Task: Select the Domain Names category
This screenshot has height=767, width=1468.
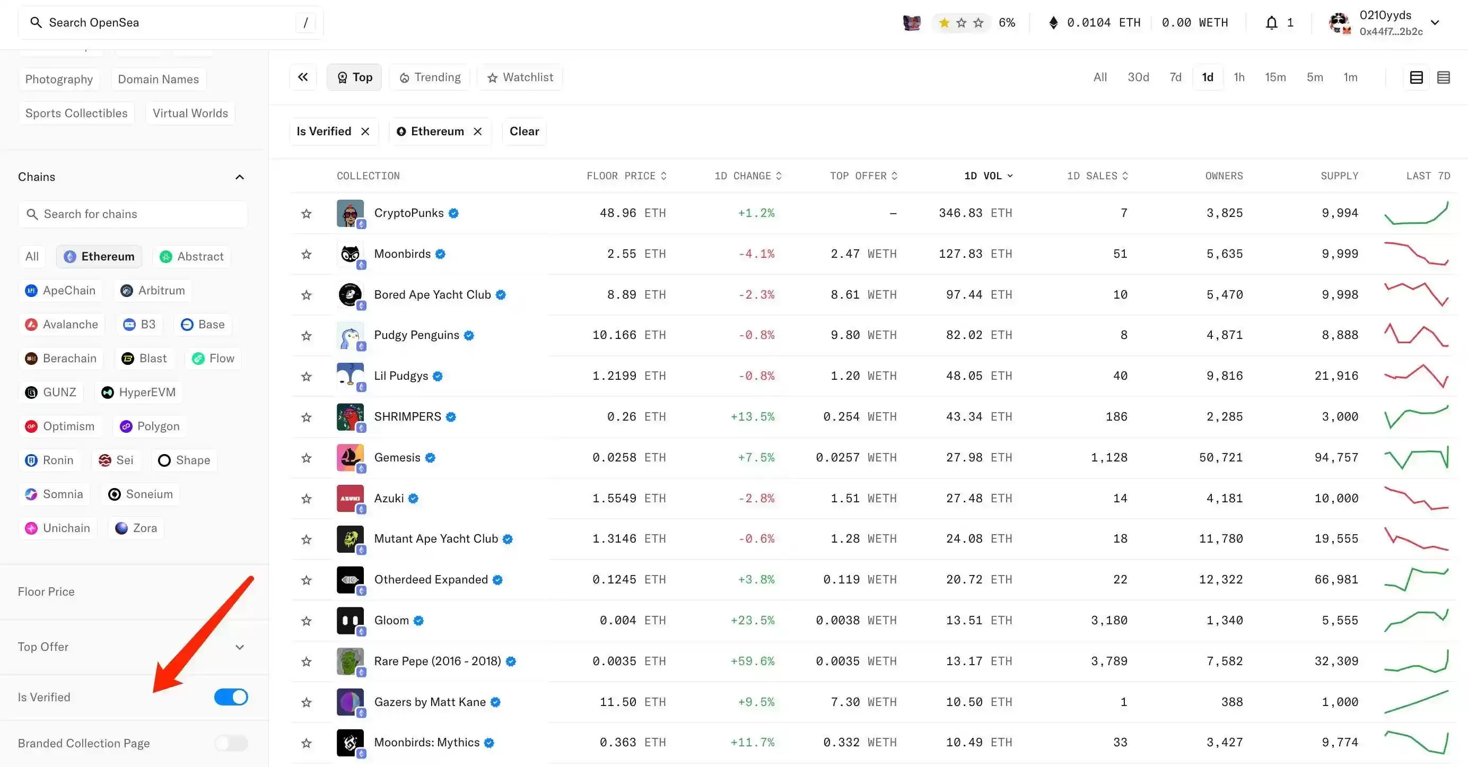Action: 158,79
